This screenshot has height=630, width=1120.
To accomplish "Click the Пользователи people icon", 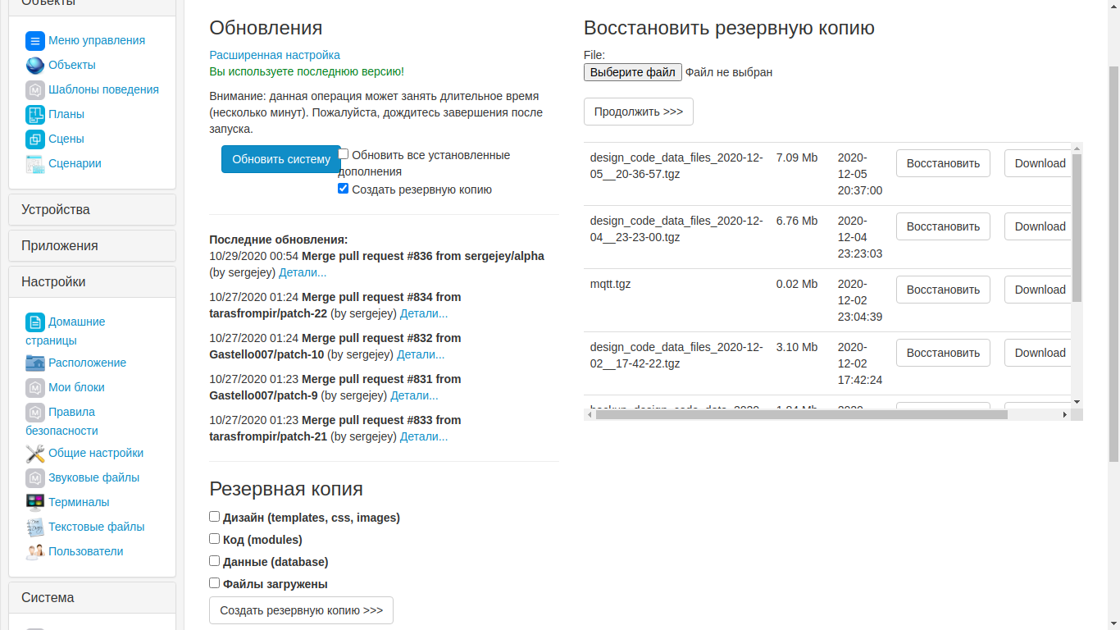I will click(34, 550).
